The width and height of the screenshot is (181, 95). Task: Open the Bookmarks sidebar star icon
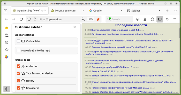click(7, 50)
